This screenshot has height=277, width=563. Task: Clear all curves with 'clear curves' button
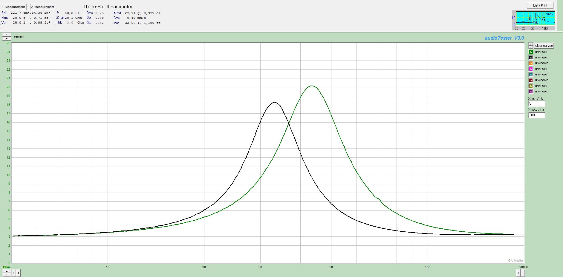pos(544,46)
